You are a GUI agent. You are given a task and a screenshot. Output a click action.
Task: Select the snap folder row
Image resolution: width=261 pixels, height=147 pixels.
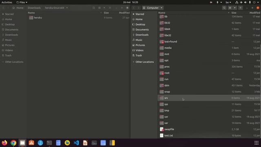click(x=209, y=91)
